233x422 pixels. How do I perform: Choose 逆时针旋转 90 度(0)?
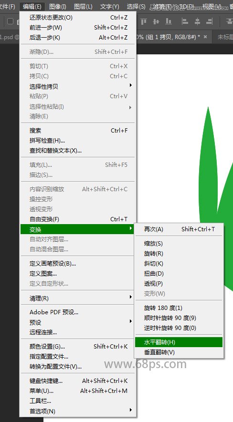(x=179, y=328)
